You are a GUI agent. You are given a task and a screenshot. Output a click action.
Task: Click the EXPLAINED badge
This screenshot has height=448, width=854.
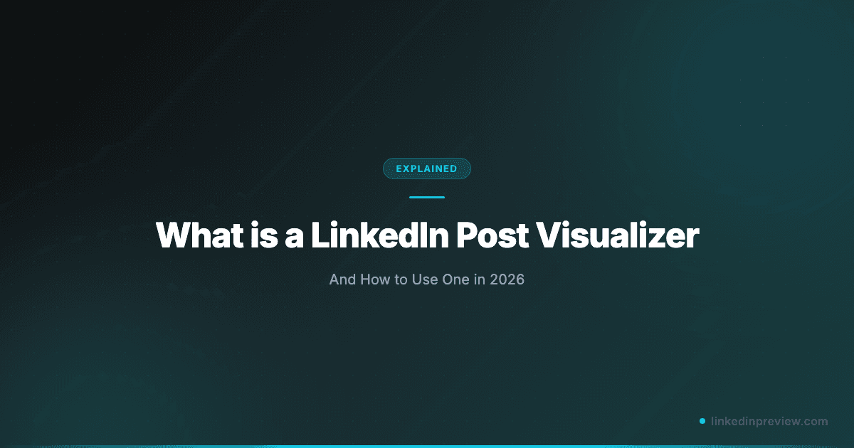tap(427, 169)
